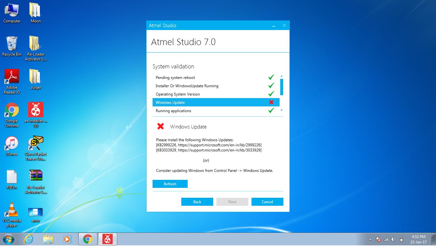Select the as-installer (3) desktop icon
Viewport: 436px width, 246px height.
(x=36, y=115)
